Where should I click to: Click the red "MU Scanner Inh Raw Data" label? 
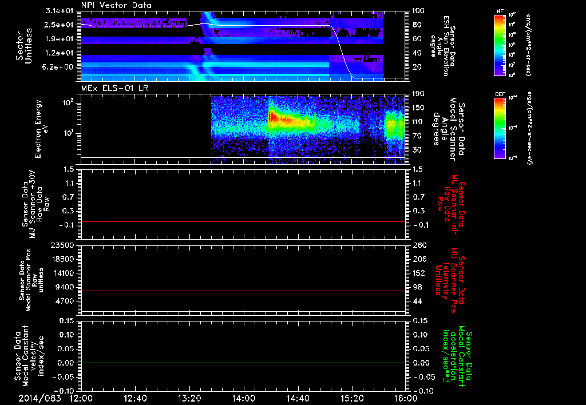pos(451,204)
